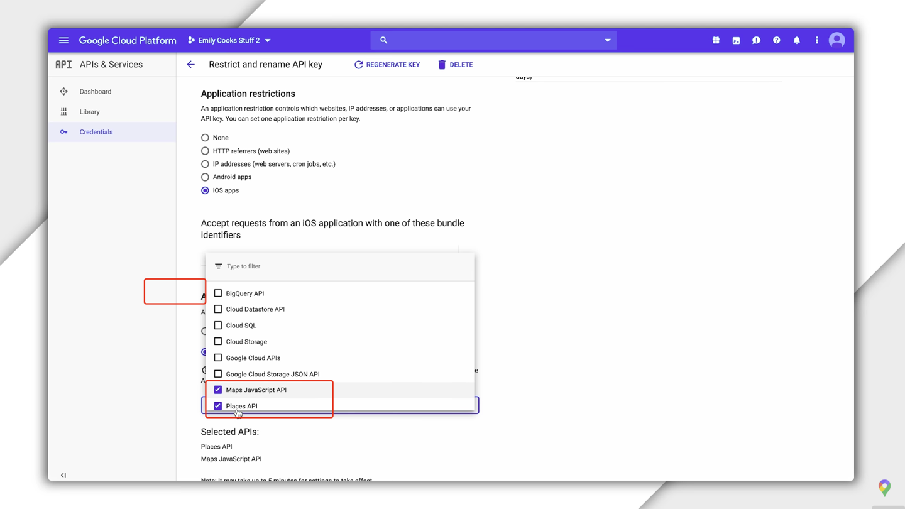Go back using the left arrow

click(x=190, y=65)
